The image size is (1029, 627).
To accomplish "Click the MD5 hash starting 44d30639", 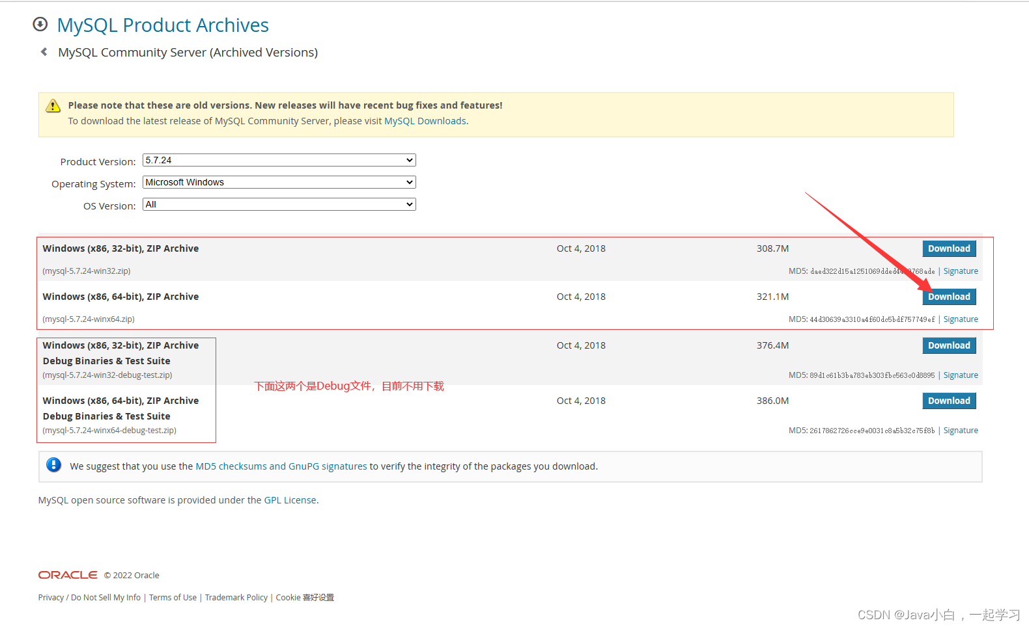I will click(x=872, y=319).
